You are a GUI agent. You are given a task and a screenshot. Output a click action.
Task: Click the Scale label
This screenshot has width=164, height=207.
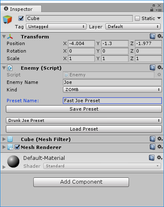point(13,58)
